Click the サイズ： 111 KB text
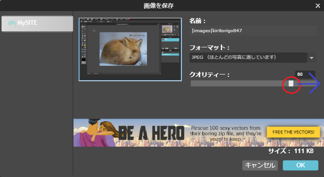 (x=291, y=151)
